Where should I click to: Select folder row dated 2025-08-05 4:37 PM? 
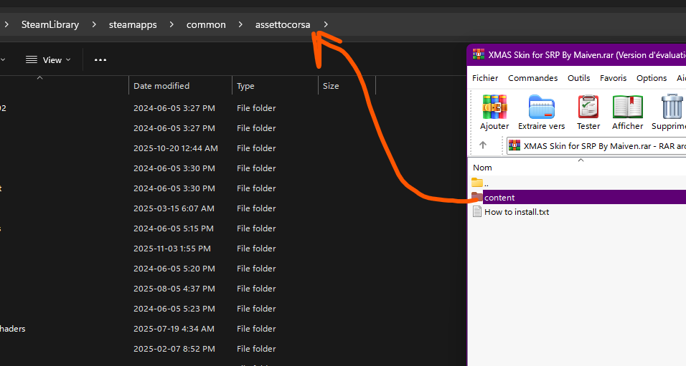(x=188, y=289)
